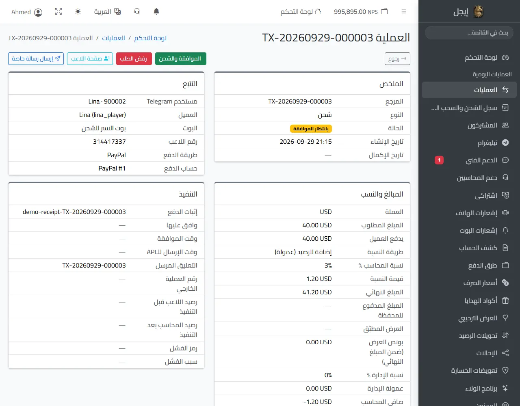Screen dimensions: 520x406
Task: Open the Ahmed user account menu
Action: pos(27,12)
